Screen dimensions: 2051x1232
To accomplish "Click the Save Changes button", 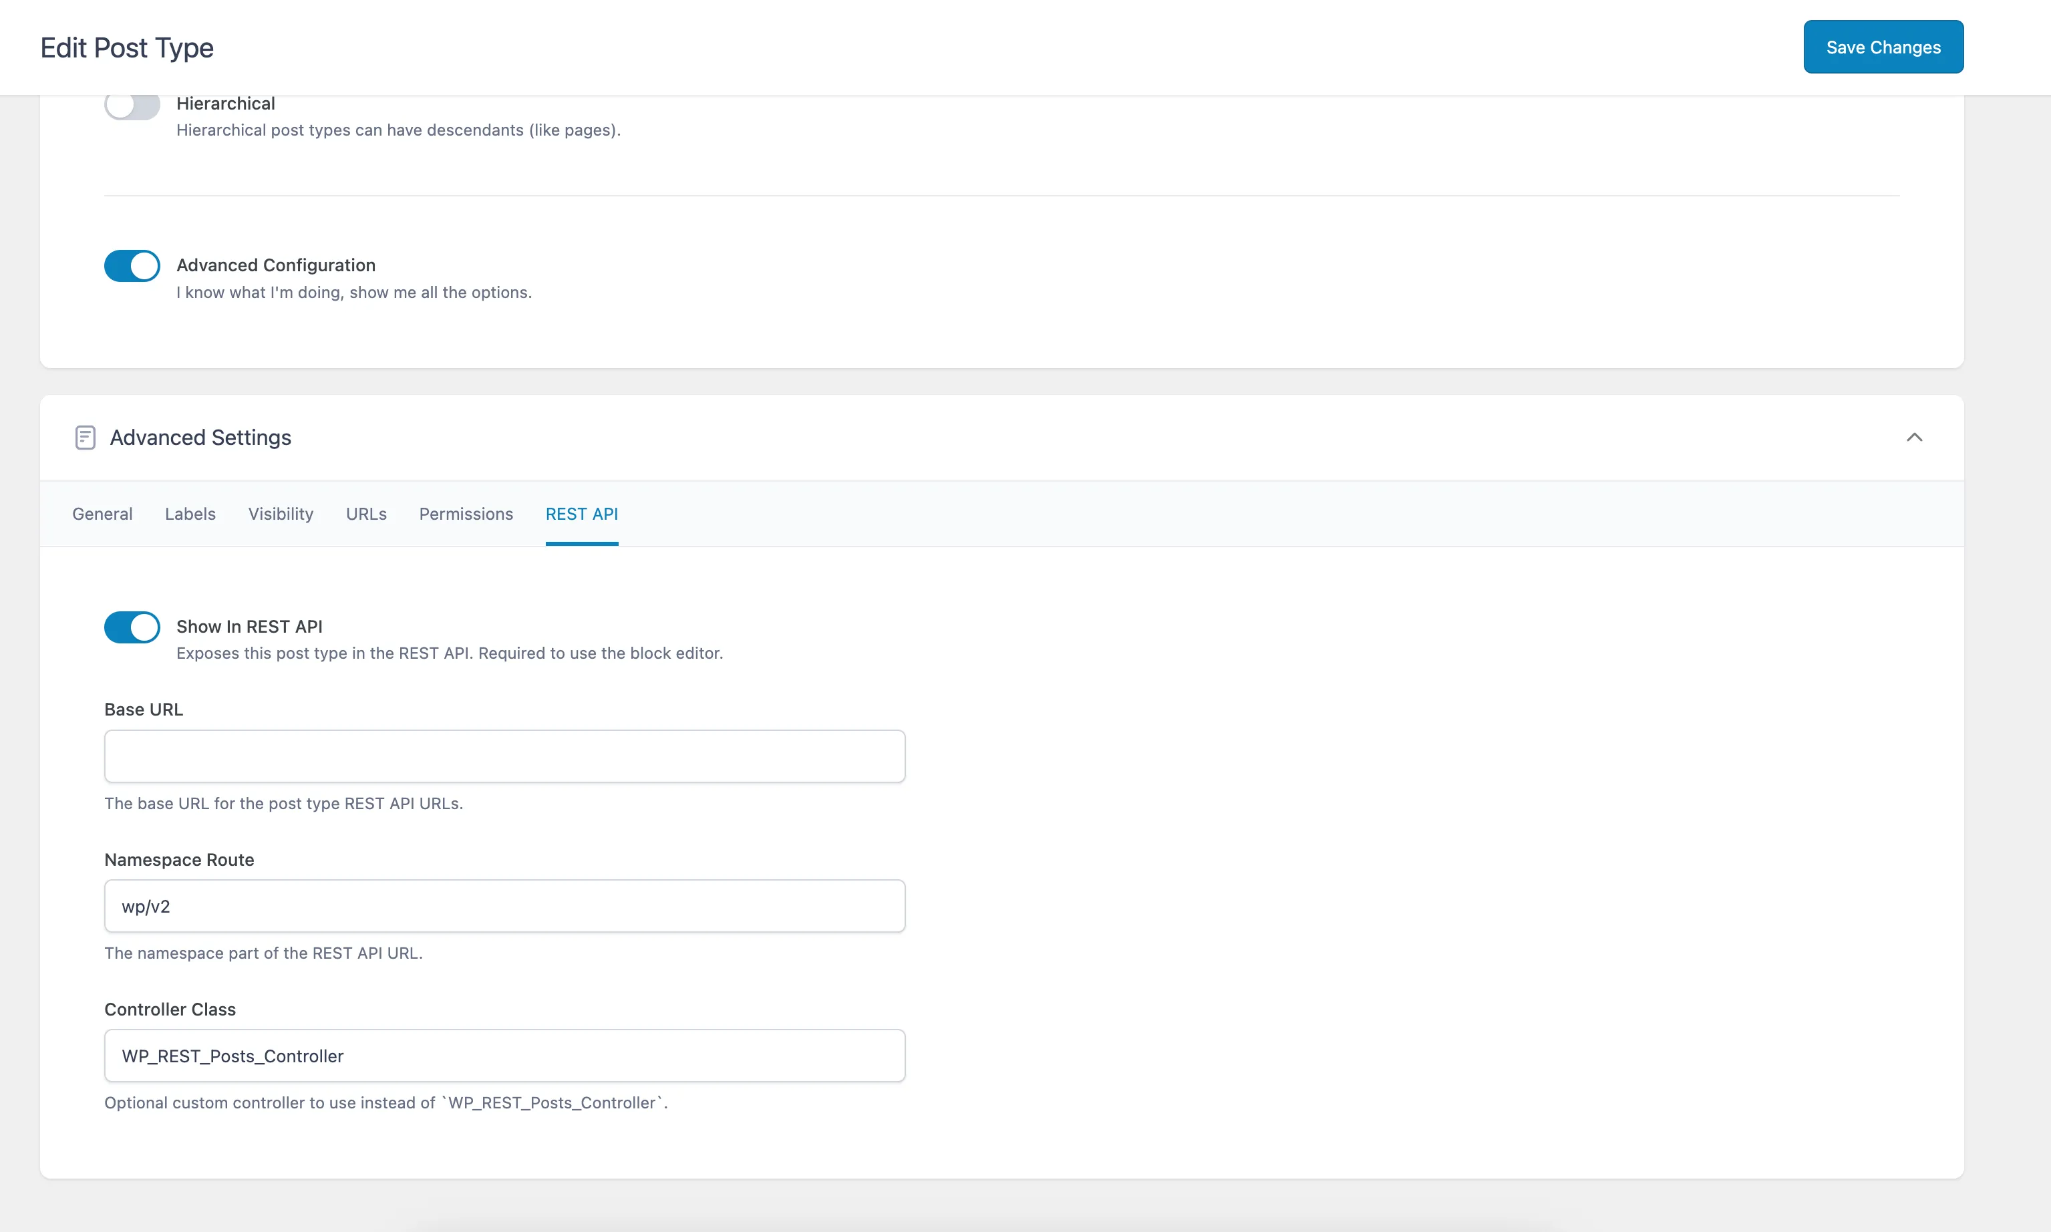I will coord(1883,47).
